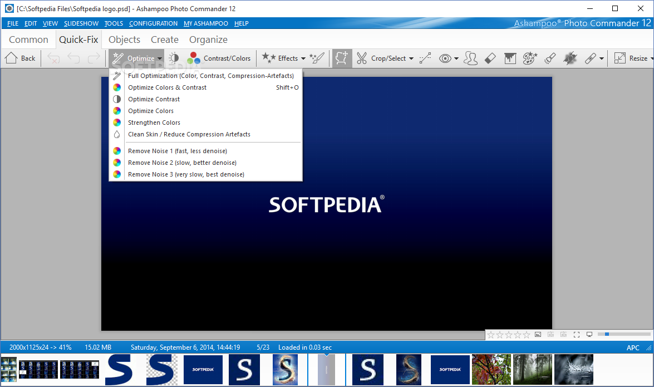Adjust the zoom slider handle
This screenshot has height=387, width=654.
[x=607, y=334]
